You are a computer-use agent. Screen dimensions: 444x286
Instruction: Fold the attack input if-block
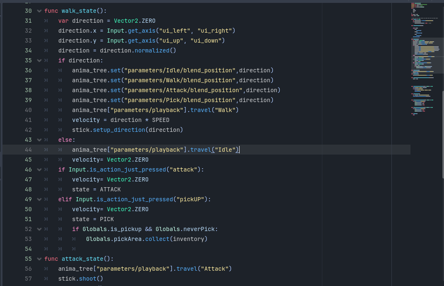point(39,169)
